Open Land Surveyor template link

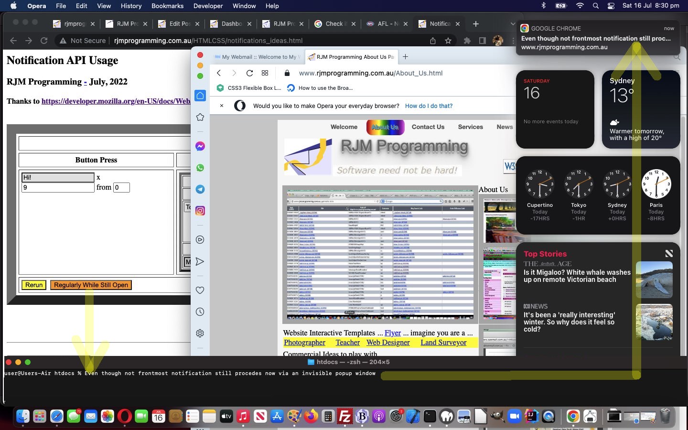tap(443, 343)
